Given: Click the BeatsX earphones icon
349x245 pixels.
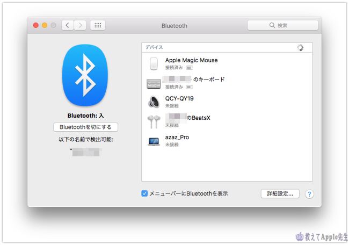Looking at the screenshot, I should point(154,121).
